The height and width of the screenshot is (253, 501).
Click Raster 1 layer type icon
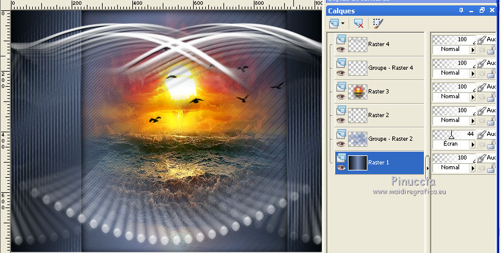(341, 158)
